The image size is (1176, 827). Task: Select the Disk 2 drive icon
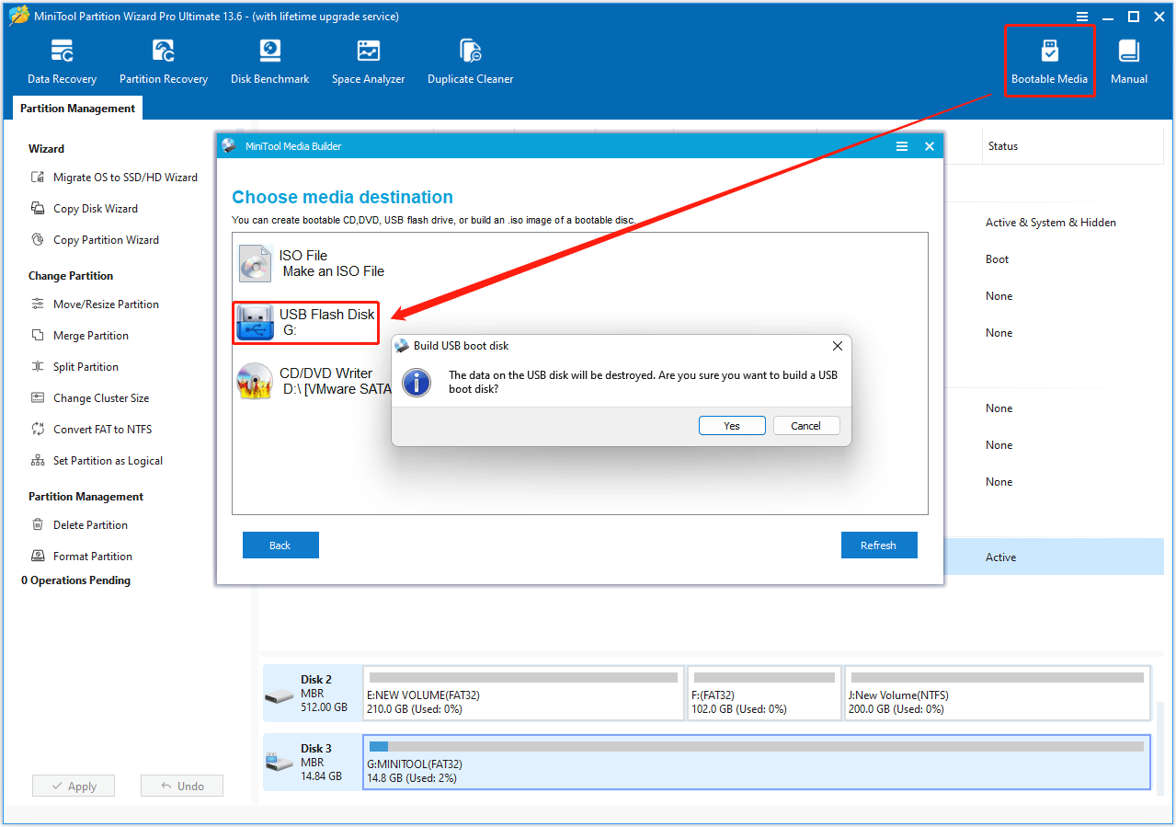280,695
